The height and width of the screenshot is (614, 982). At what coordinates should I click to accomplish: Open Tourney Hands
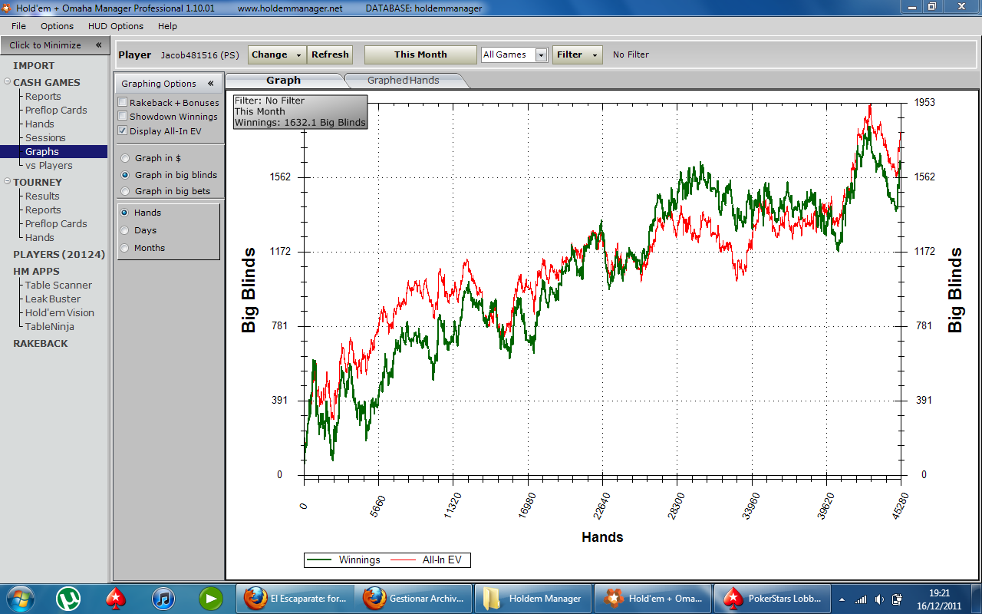pyautogui.click(x=39, y=237)
